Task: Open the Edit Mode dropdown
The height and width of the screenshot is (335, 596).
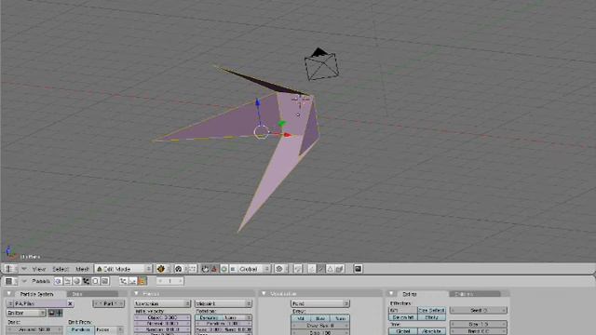Action: 123,269
